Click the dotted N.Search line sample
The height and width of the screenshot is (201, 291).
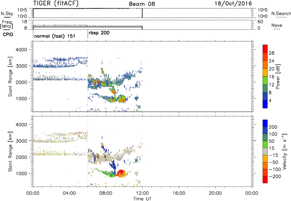click(282, 17)
